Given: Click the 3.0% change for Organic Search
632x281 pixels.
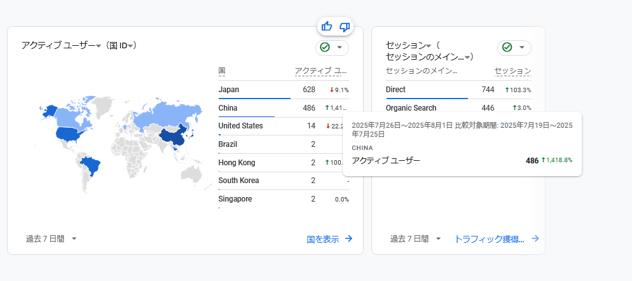Looking at the screenshot, I should pos(521,108).
